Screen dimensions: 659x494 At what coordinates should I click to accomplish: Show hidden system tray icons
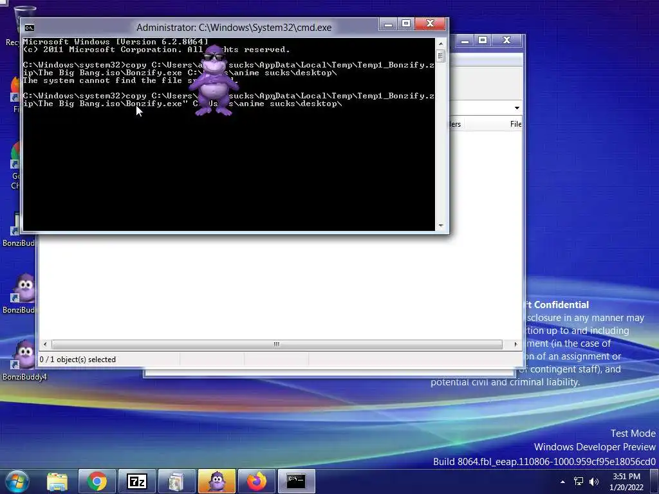pos(562,481)
